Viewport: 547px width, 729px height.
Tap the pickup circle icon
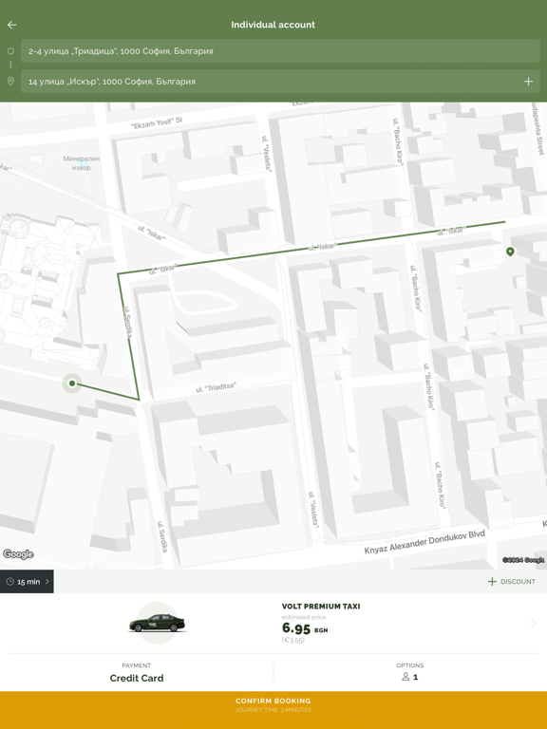(x=10, y=50)
